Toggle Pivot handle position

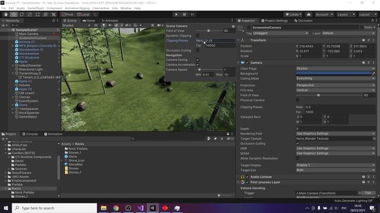tap(68, 14)
